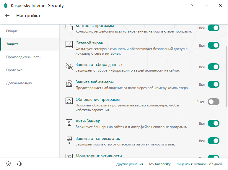Click the Сетевой экран firewall brick icon
Screen dimensions: 228x170
(x=69, y=45)
